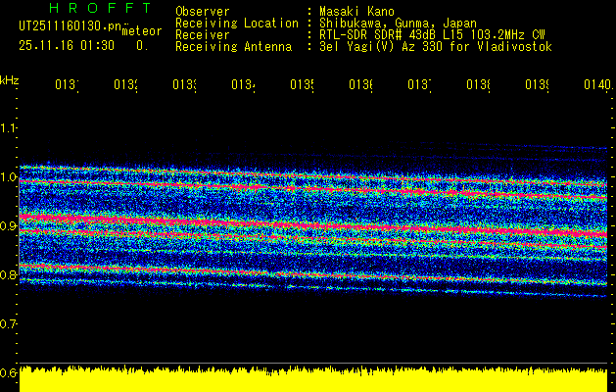The height and width of the screenshot is (392, 616).
Task: Click the kHz axis unit label
Action: click(x=10, y=78)
